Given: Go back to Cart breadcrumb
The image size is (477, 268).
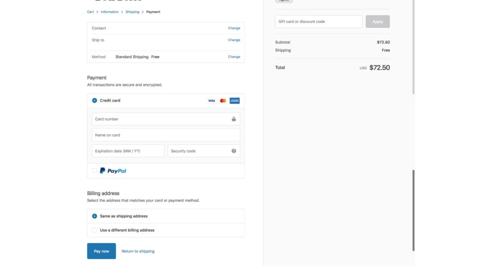Looking at the screenshot, I should [x=90, y=12].
